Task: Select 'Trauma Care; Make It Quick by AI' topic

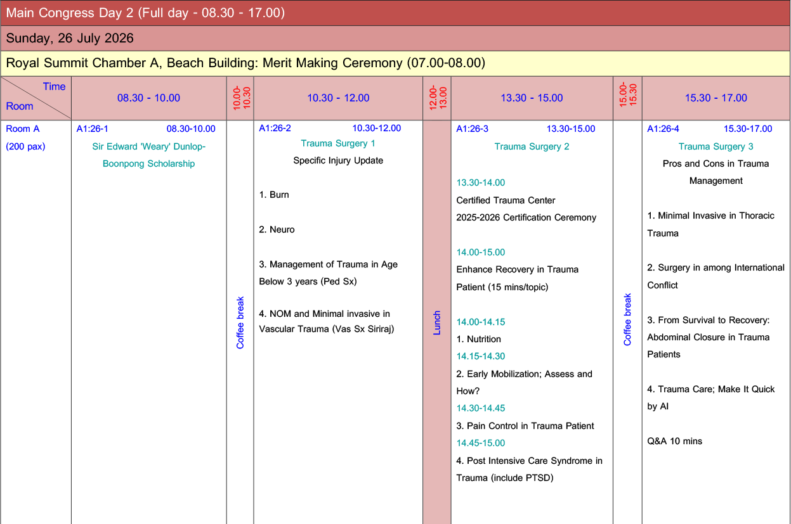Action: [x=710, y=397]
